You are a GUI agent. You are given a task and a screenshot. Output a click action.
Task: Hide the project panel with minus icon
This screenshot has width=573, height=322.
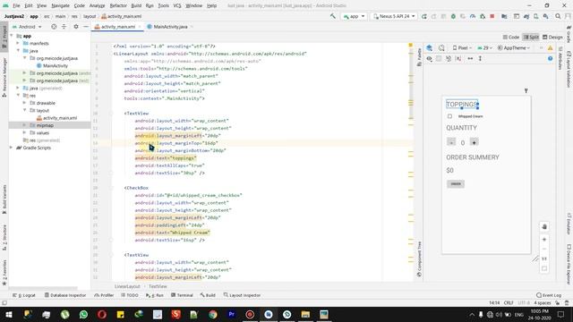tap(86, 27)
